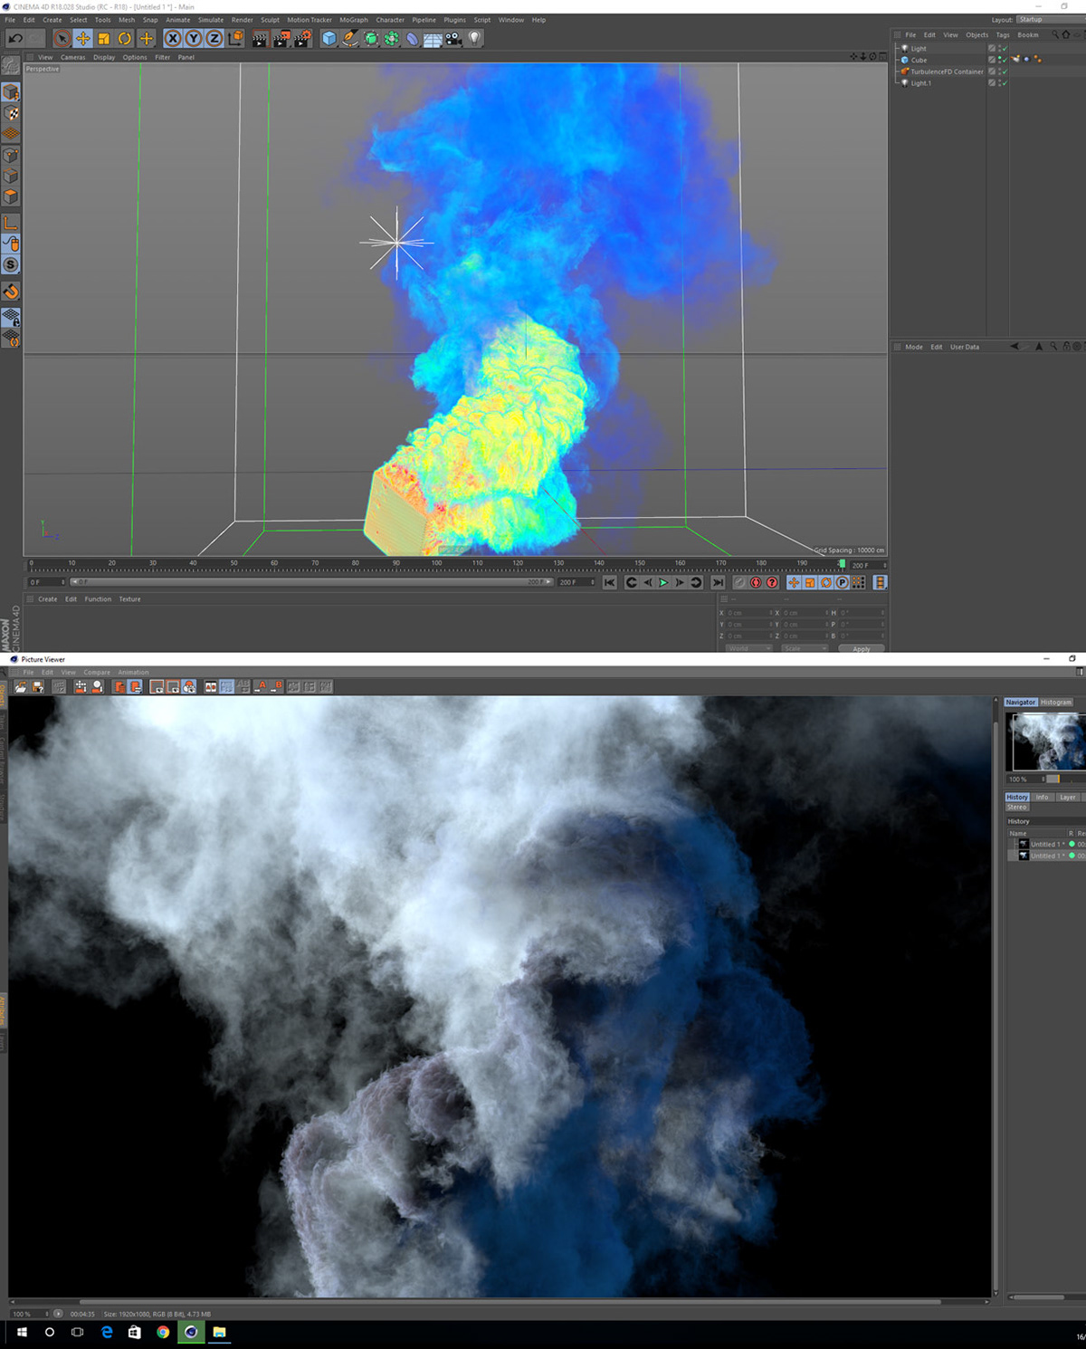Open the Layout dropdown set to Startup
This screenshot has height=1349, width=1086.
(x=1050, y=20)
